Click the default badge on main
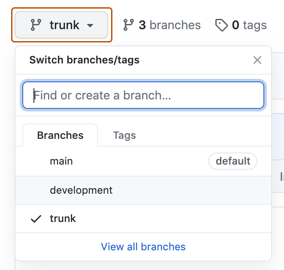Screen dimensions: 284x270 233,162
